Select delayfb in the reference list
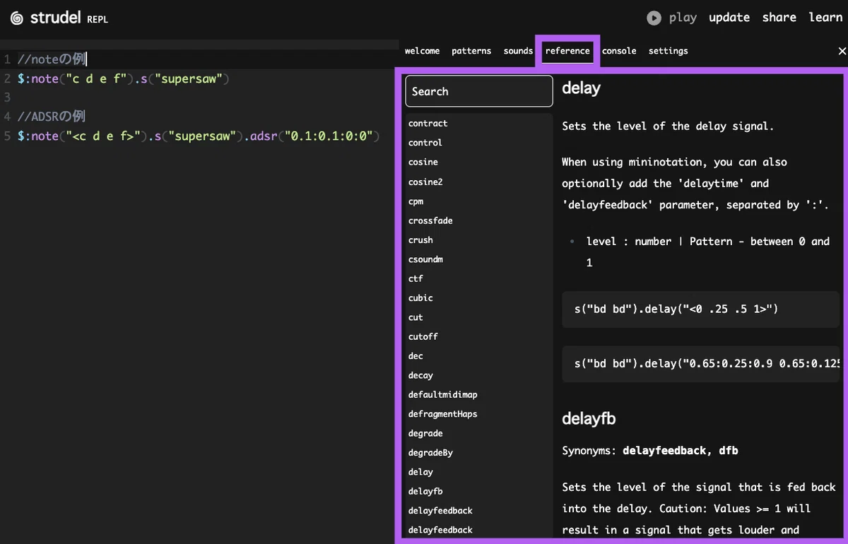The image size is (848, 544). [425, 491]
